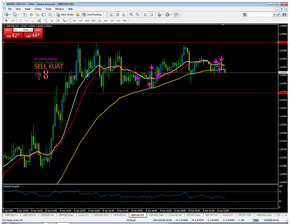Open the chat notification icon
290x224 pixels.
click(284, 14)
